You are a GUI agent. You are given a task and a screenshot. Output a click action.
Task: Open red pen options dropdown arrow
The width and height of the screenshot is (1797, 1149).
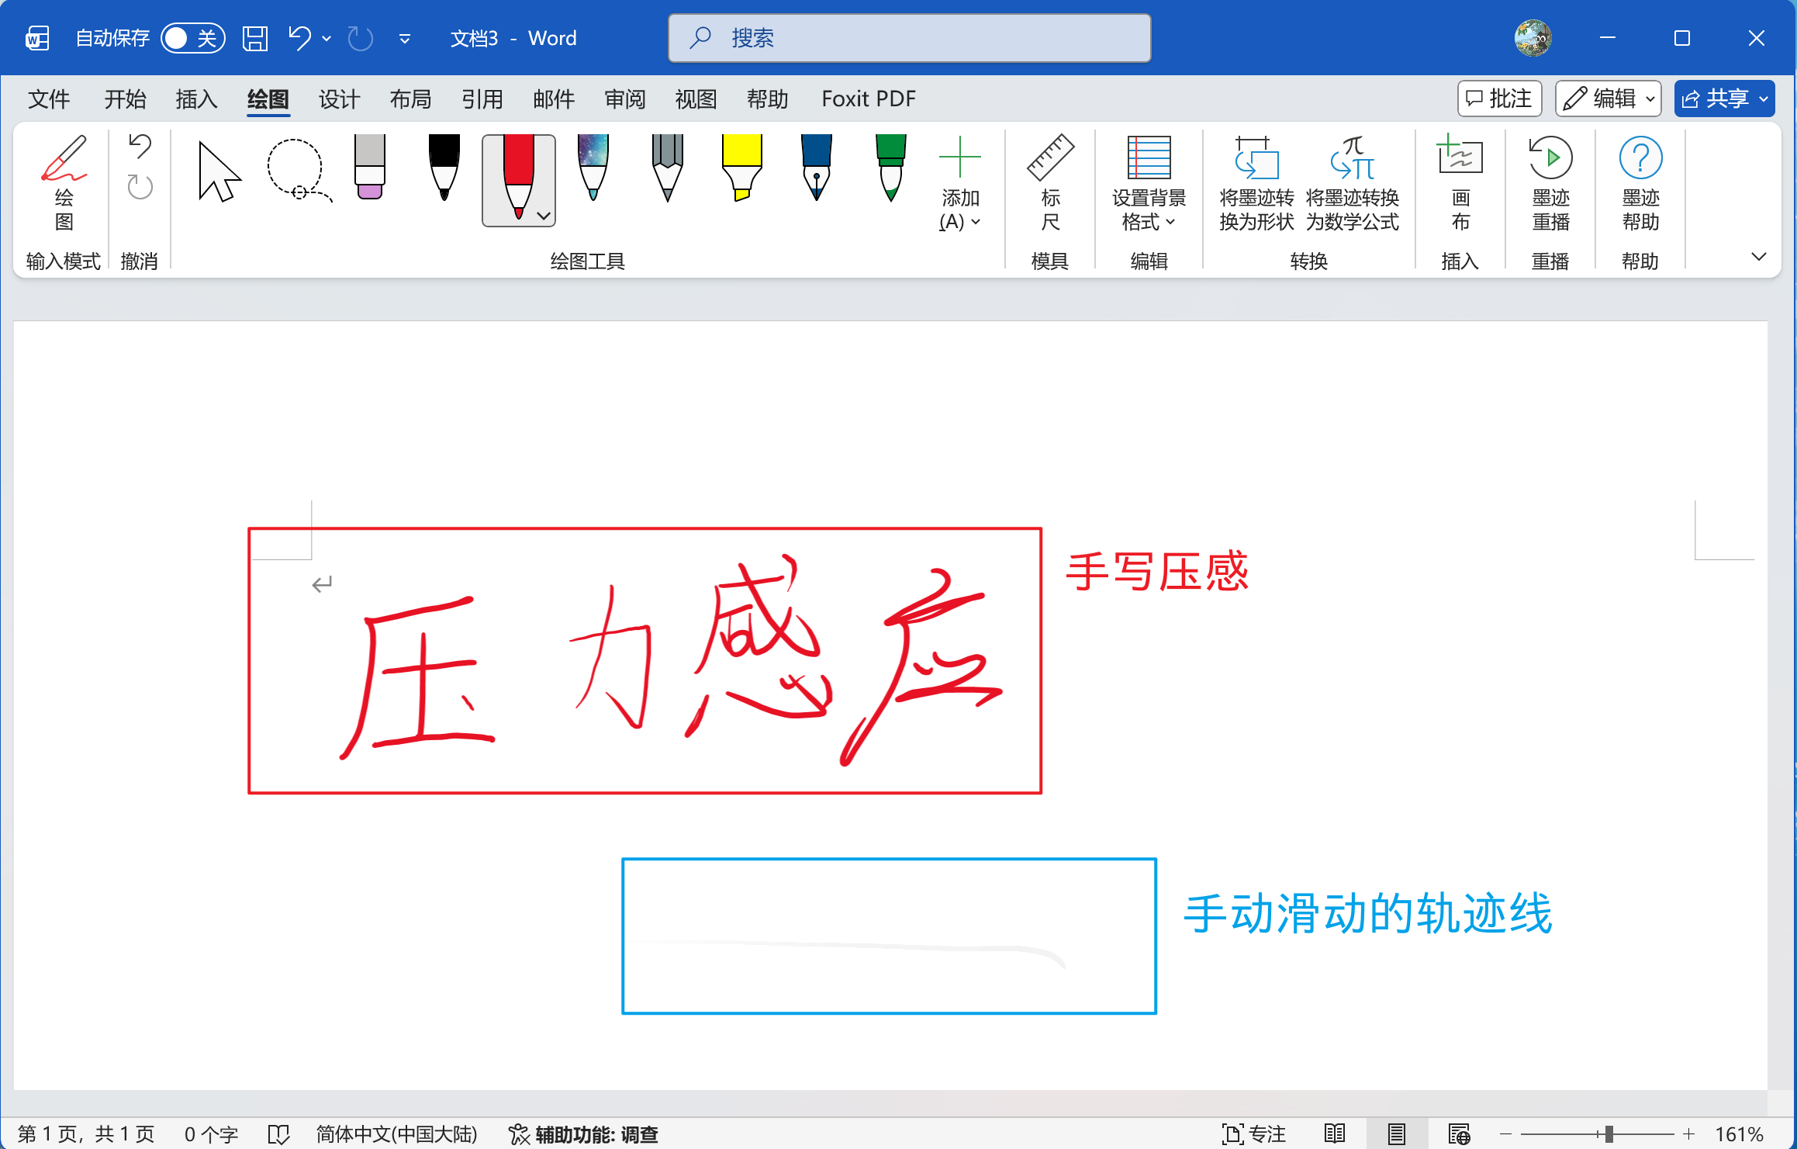point(544,216)
